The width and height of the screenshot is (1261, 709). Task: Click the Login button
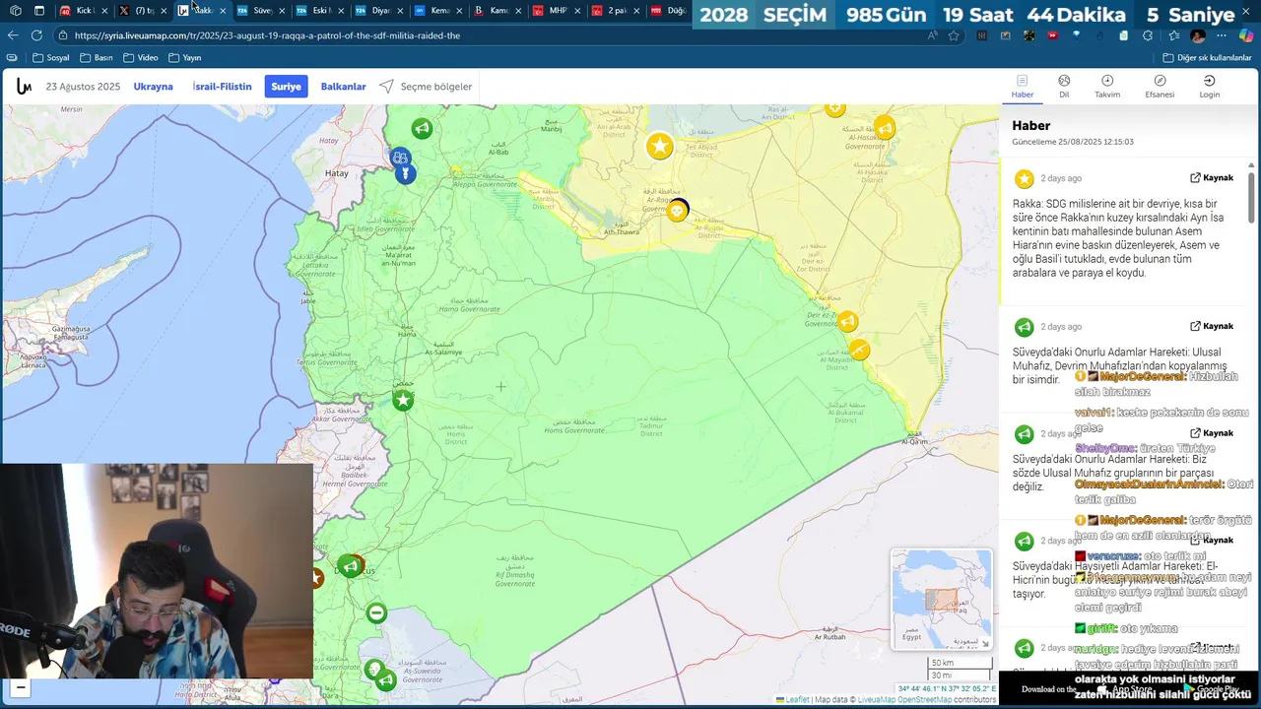click(x=1209, y=87)
